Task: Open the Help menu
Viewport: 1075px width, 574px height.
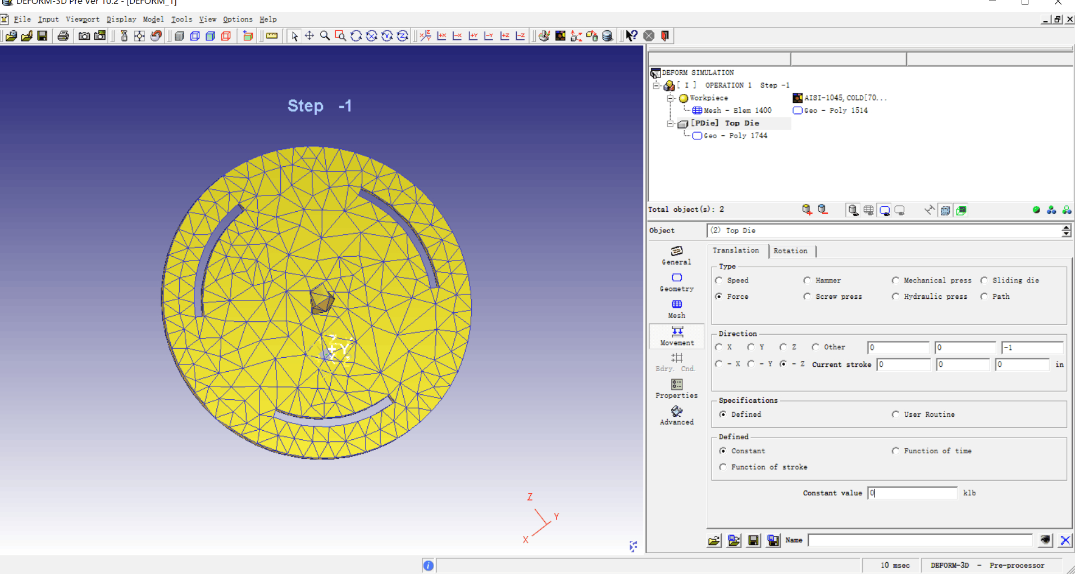Action: pos(268,19)
